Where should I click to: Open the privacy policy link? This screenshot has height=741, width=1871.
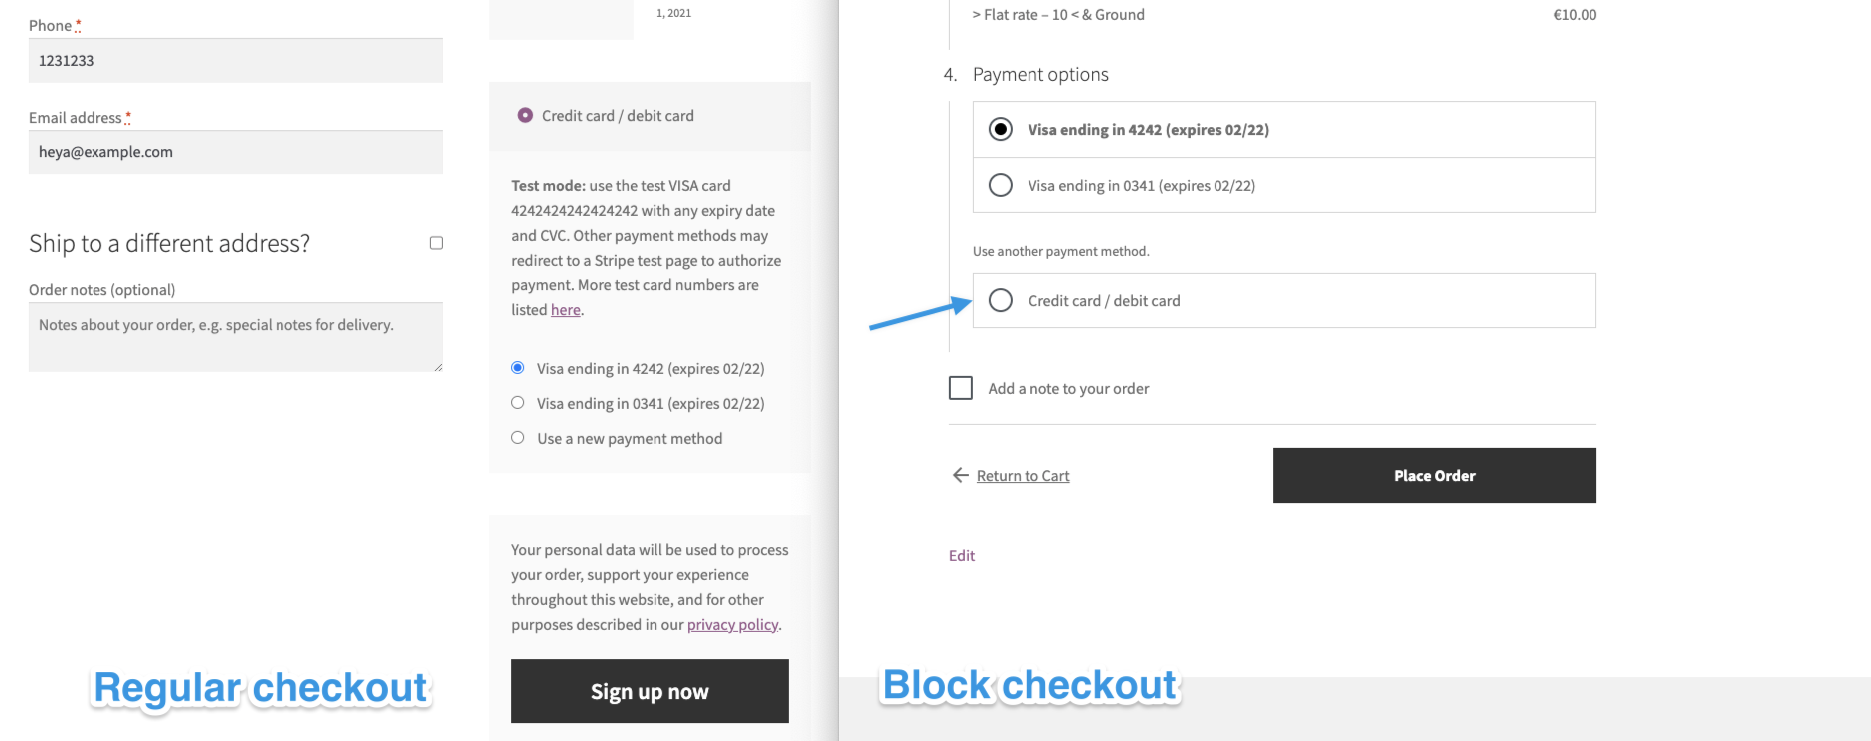point(731,624)
